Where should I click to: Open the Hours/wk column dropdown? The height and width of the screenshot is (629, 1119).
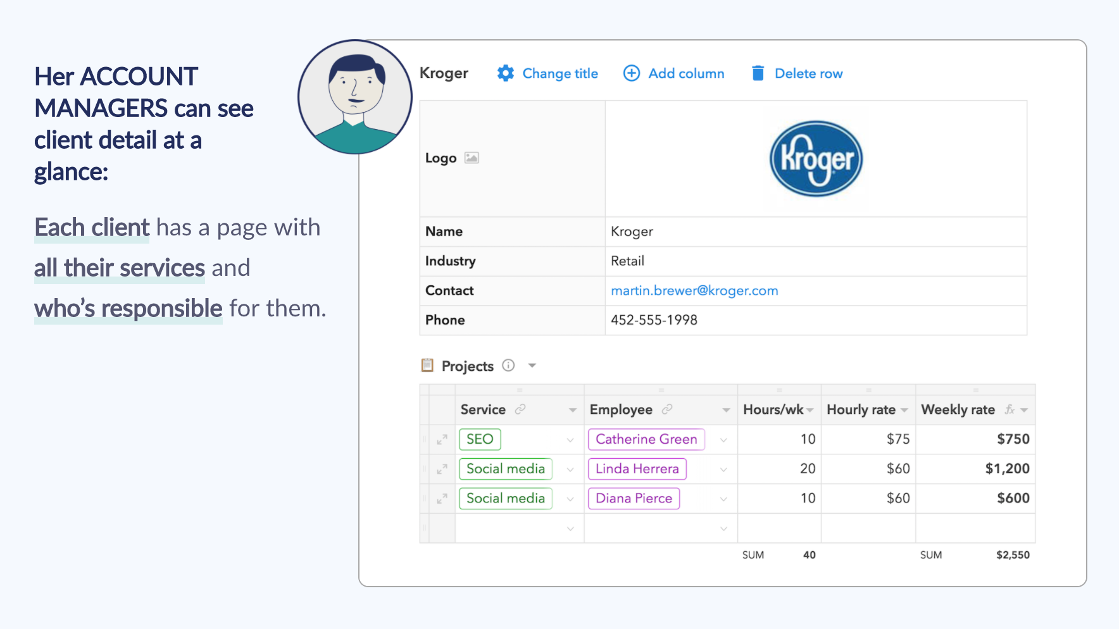click(810, 410)
